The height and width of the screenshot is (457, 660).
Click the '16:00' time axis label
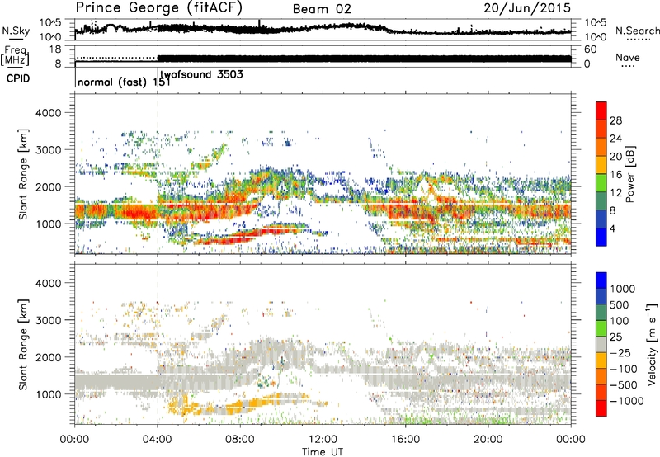405,440
